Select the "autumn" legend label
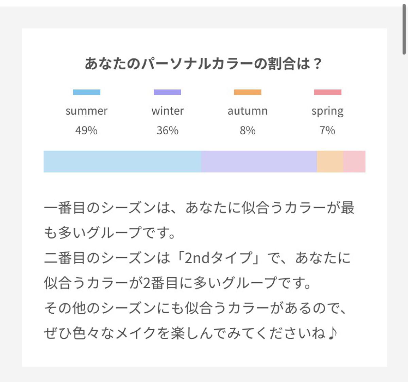408x382 pixels. click(x=248, y=111)
